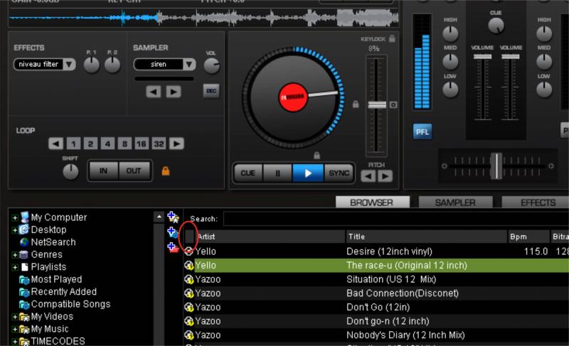Set a 2-beat loop
The height and width of the screenshot is (346, 569).
pos(90,144)
